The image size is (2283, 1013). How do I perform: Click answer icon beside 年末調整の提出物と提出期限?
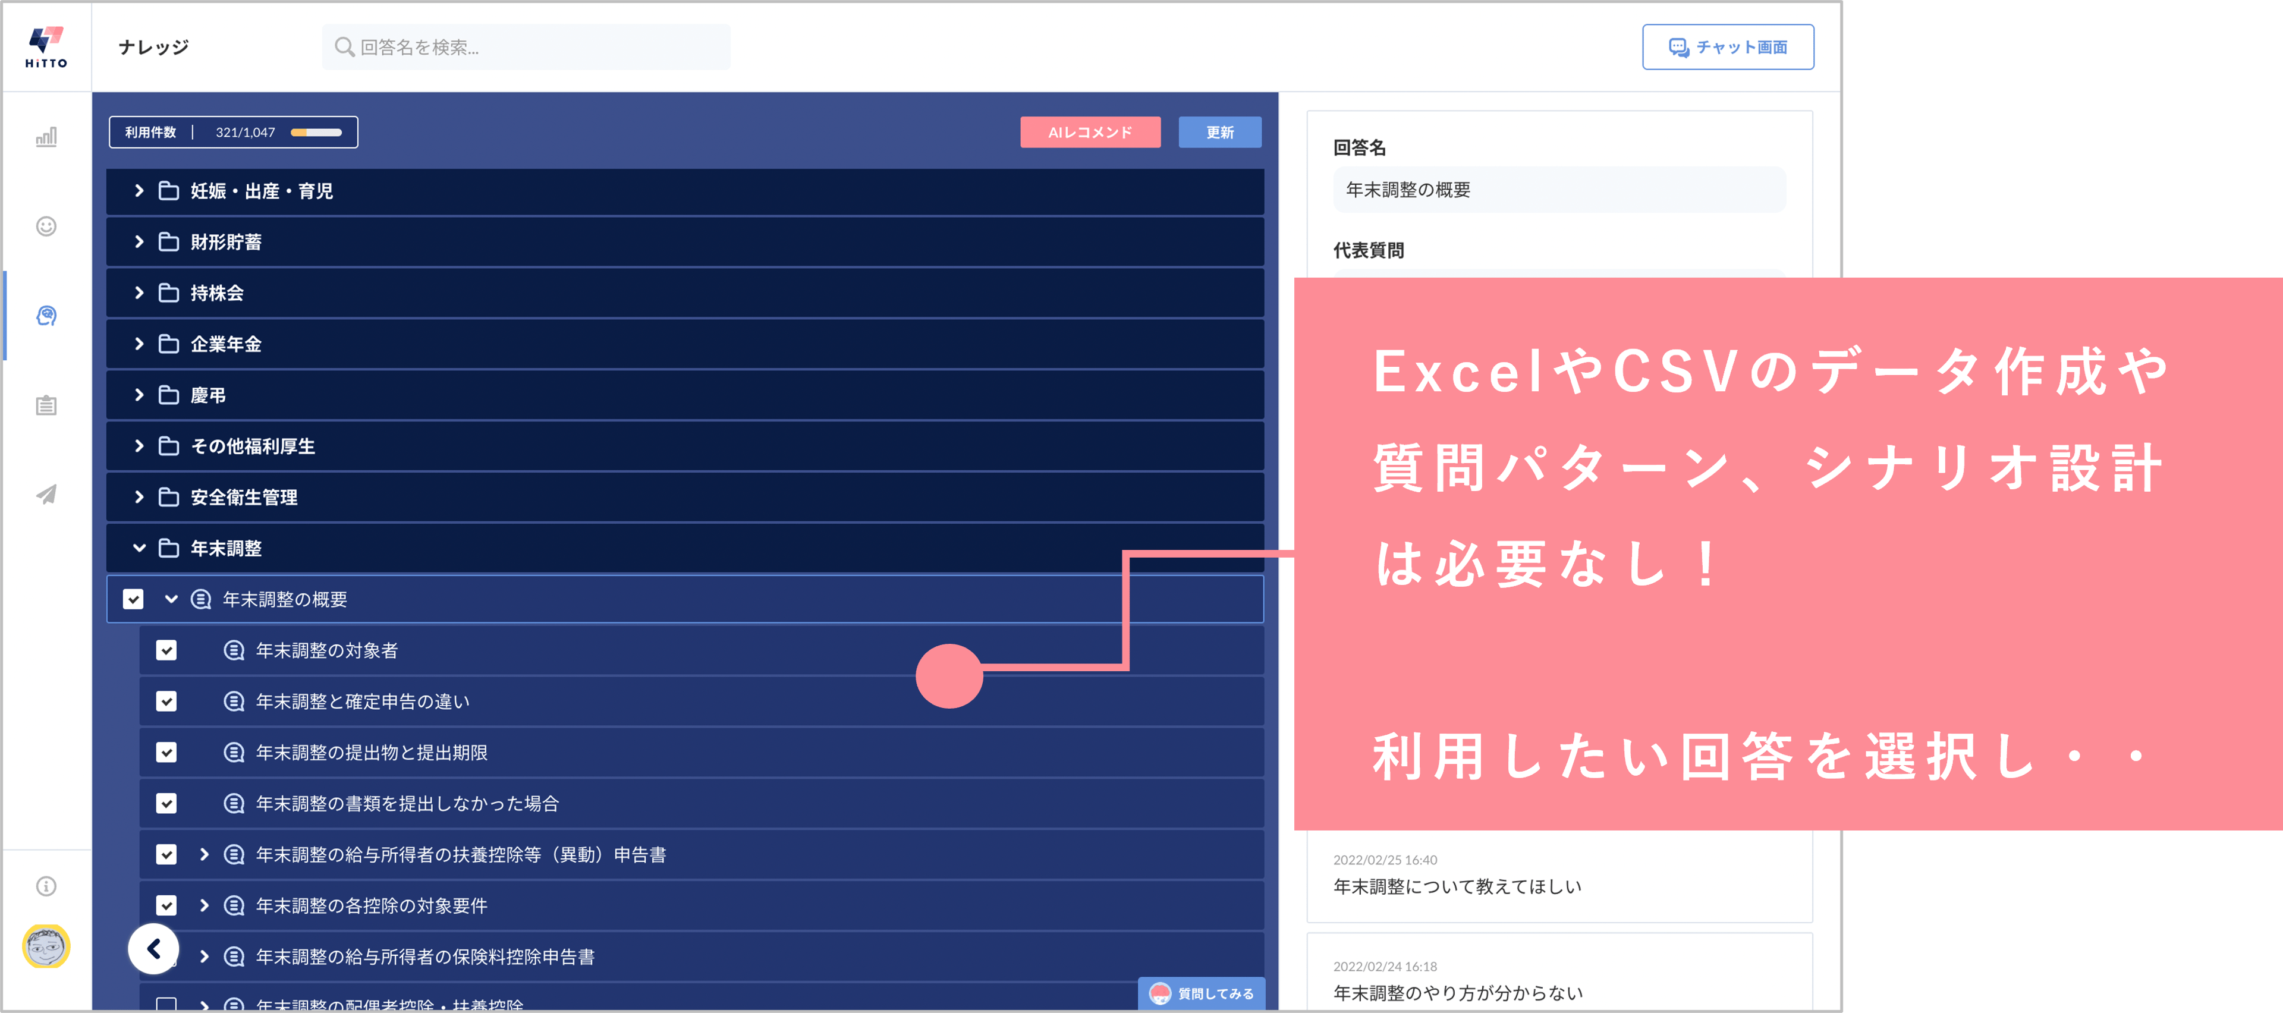(234, 753)
